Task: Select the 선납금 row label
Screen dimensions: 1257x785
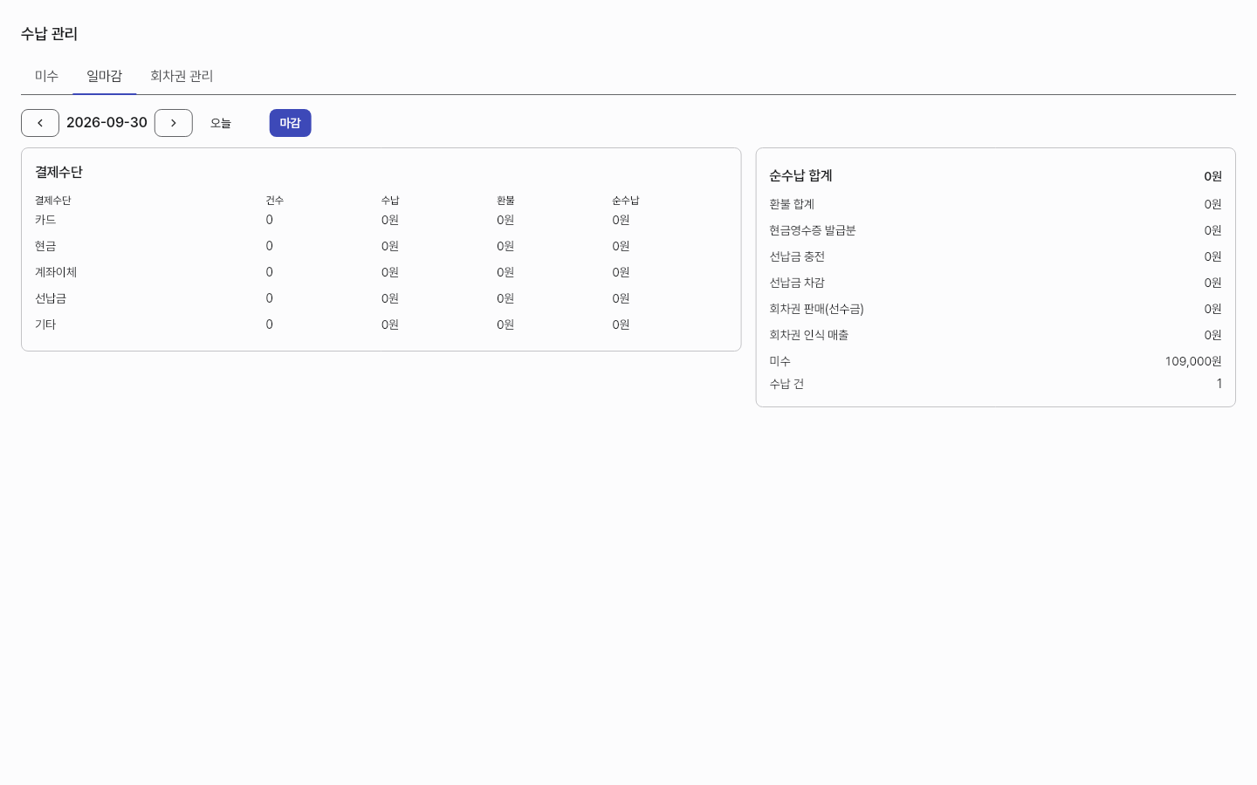Action: [x=51, y=298]
